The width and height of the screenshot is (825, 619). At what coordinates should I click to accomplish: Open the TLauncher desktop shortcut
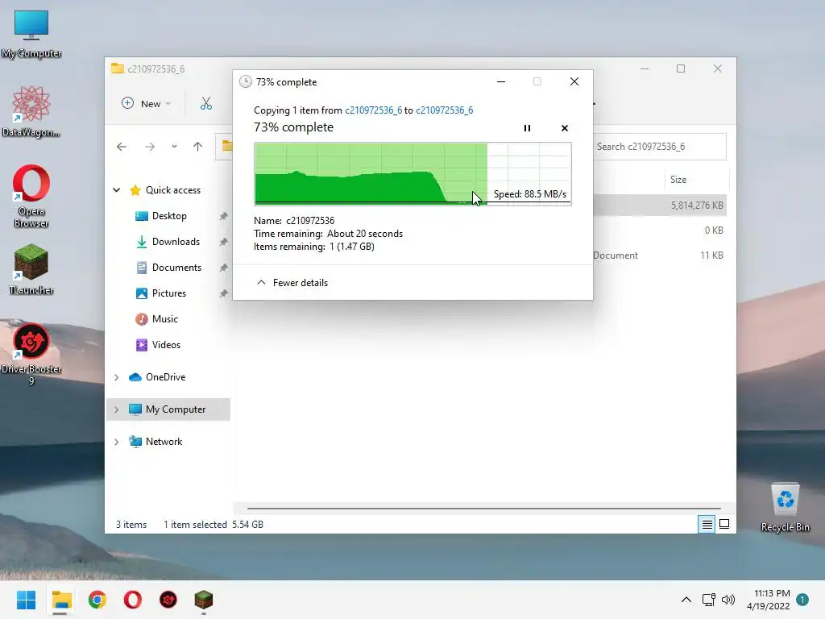tap(31, 269)
